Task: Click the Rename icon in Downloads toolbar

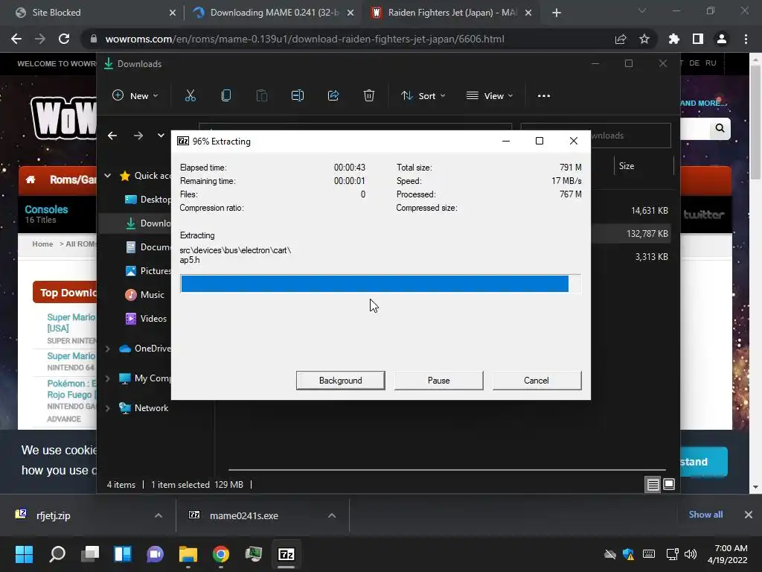Action: pyautogui.click(x=298, y=96)
